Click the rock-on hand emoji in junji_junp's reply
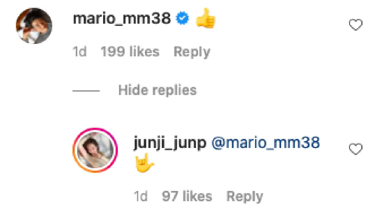 144,163
